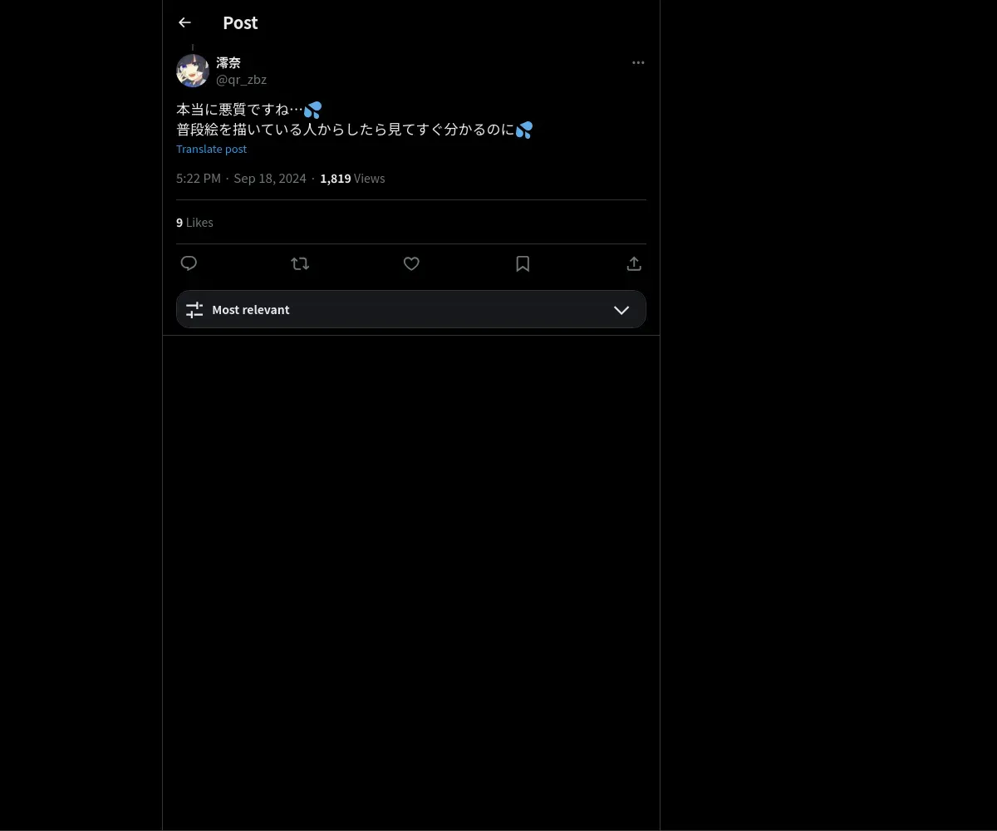
Task: Open the @qr_zbz handle link
Action: click(x=241, y=80)
